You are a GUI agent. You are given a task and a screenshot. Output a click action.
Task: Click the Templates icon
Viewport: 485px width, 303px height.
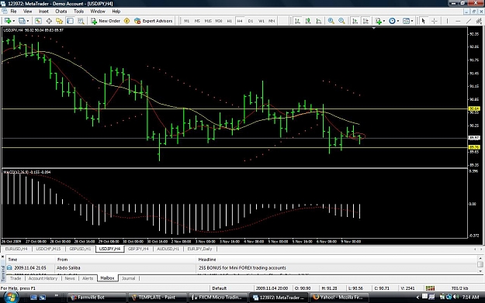point(406,21)
